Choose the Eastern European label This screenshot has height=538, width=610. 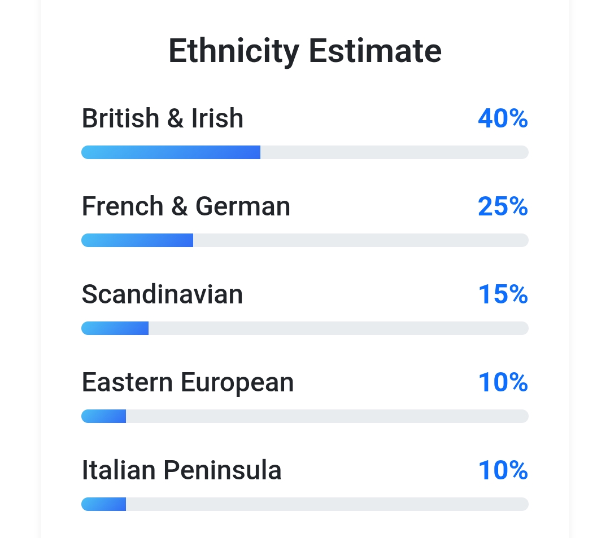tap(188, 382)
